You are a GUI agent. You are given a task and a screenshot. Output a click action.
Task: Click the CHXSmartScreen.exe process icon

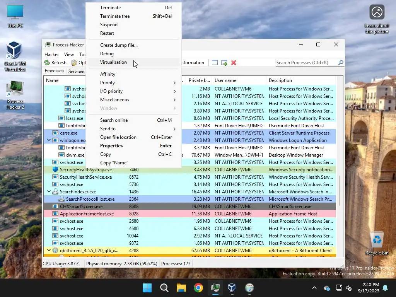55,207
